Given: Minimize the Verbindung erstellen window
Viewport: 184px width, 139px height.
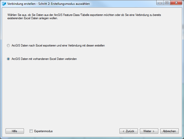Looking at the screenshot, I should [x=160, y=3].
